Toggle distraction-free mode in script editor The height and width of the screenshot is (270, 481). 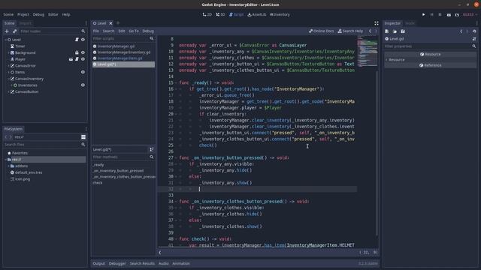click(x=376, y=23)
